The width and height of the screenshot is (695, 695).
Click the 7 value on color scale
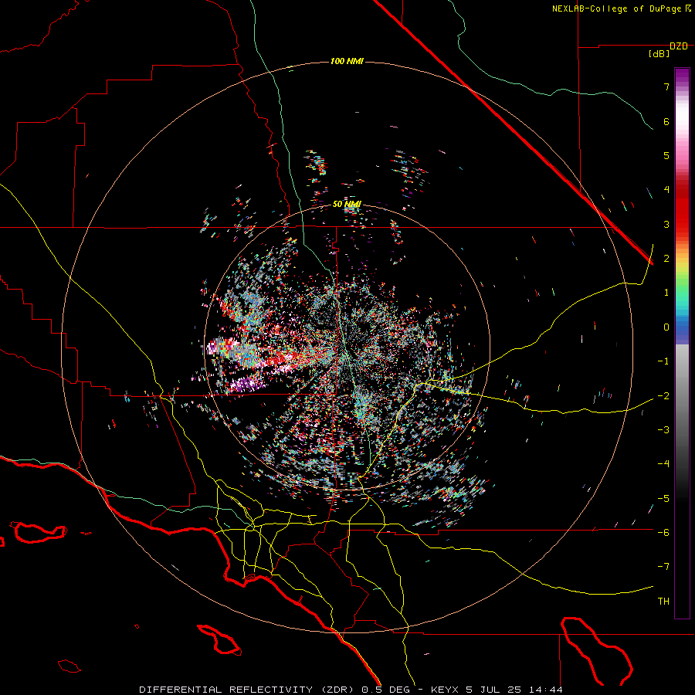coord(666,86)
